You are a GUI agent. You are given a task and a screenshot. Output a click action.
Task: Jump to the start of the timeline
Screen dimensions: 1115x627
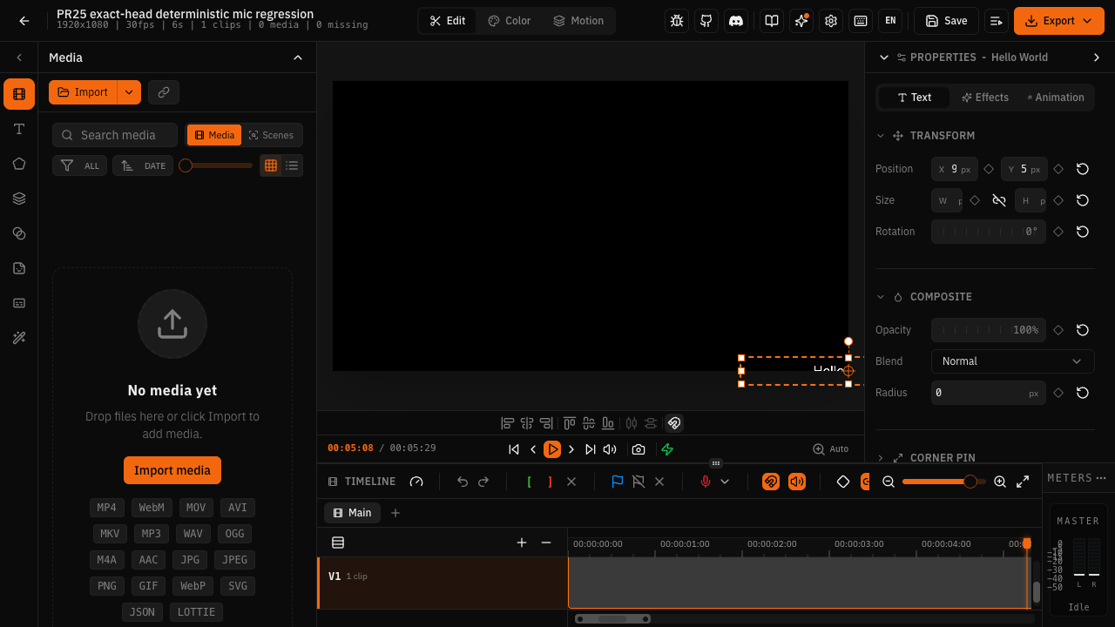click(x=514, y=449)
